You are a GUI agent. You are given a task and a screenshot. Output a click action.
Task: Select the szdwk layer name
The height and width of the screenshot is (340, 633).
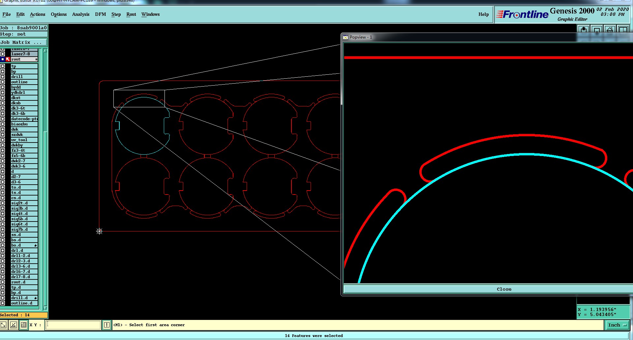pyautogui.click(x=24, y=135)
